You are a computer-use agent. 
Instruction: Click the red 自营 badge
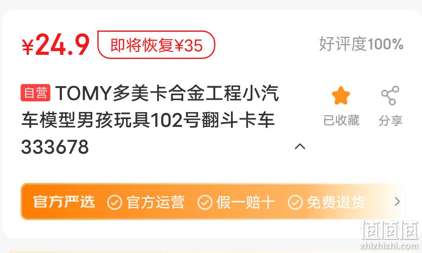35,93
